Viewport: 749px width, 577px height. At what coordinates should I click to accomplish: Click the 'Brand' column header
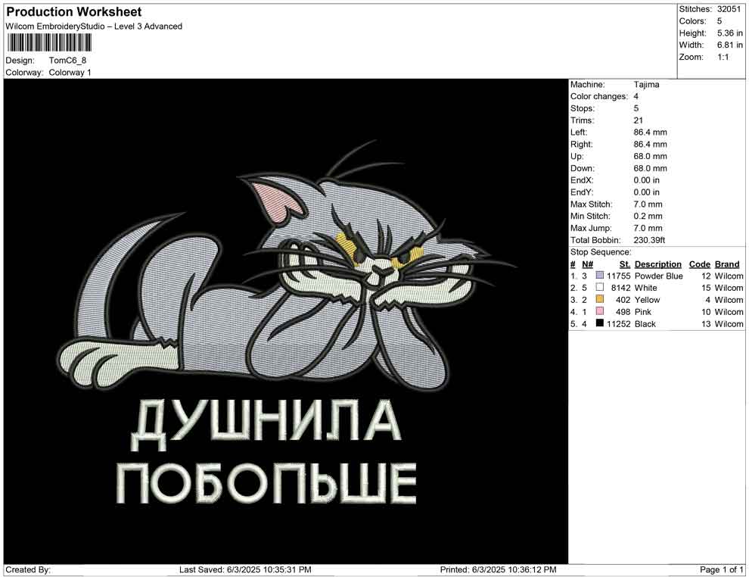coord(727,264)
